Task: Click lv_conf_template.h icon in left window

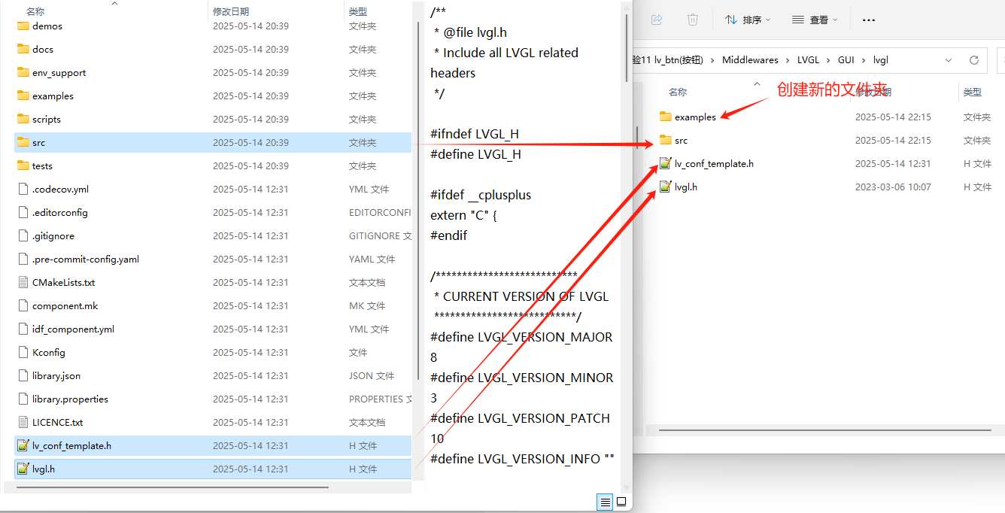Action: point(23,446)
